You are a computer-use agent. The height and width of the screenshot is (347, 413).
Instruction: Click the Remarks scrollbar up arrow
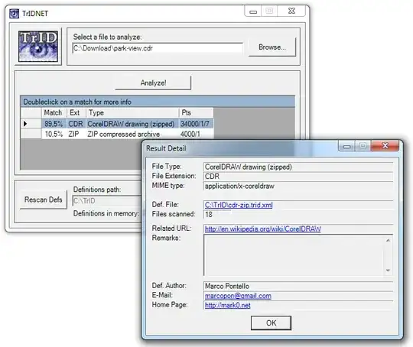click(x=388, y=240)
